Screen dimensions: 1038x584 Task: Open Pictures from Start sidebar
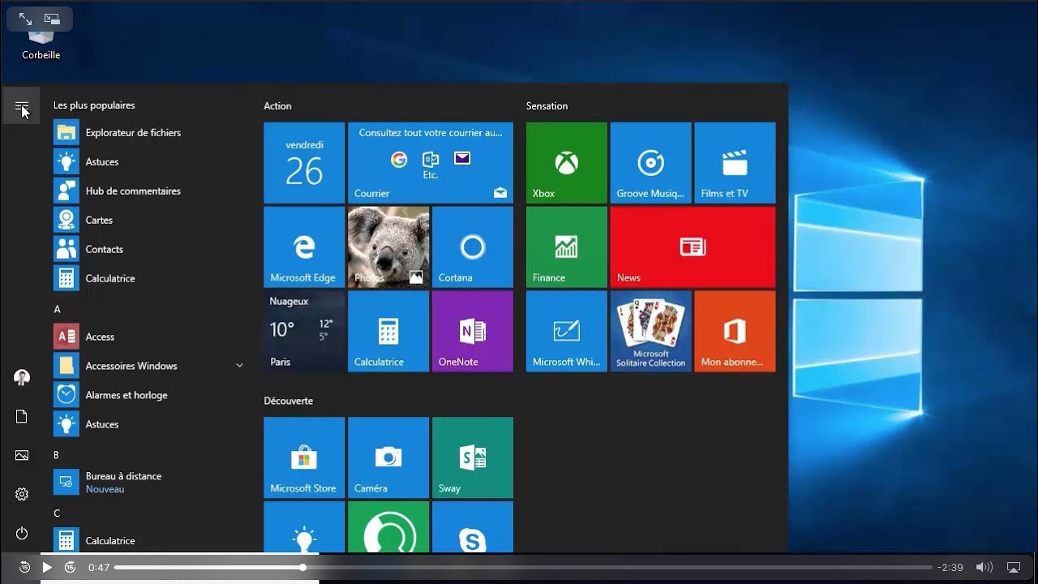(22, 455)
